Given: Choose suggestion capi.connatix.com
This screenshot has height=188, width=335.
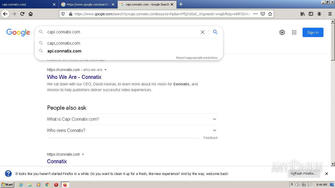Looking at the screenshot, I should tap(129, 43).
